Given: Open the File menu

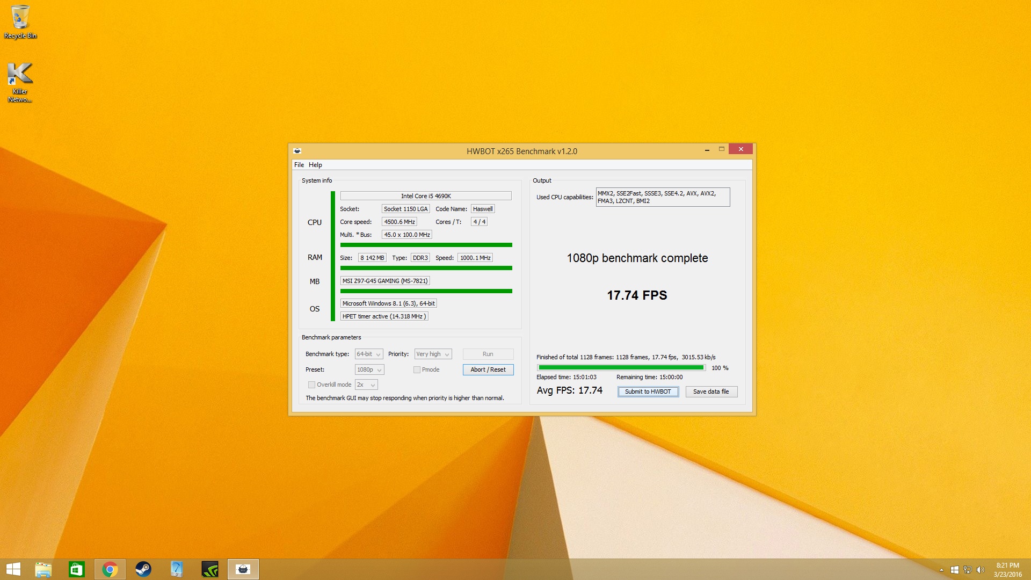Looking at the screenshot, I should tap(299, 165).
